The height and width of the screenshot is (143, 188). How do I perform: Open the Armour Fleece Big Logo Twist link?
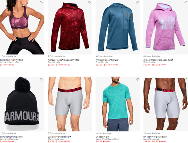158,60
